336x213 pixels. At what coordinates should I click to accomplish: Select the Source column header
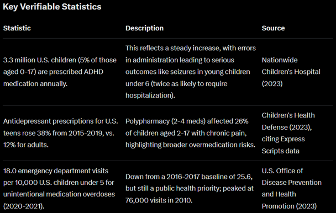coord(273,28)
